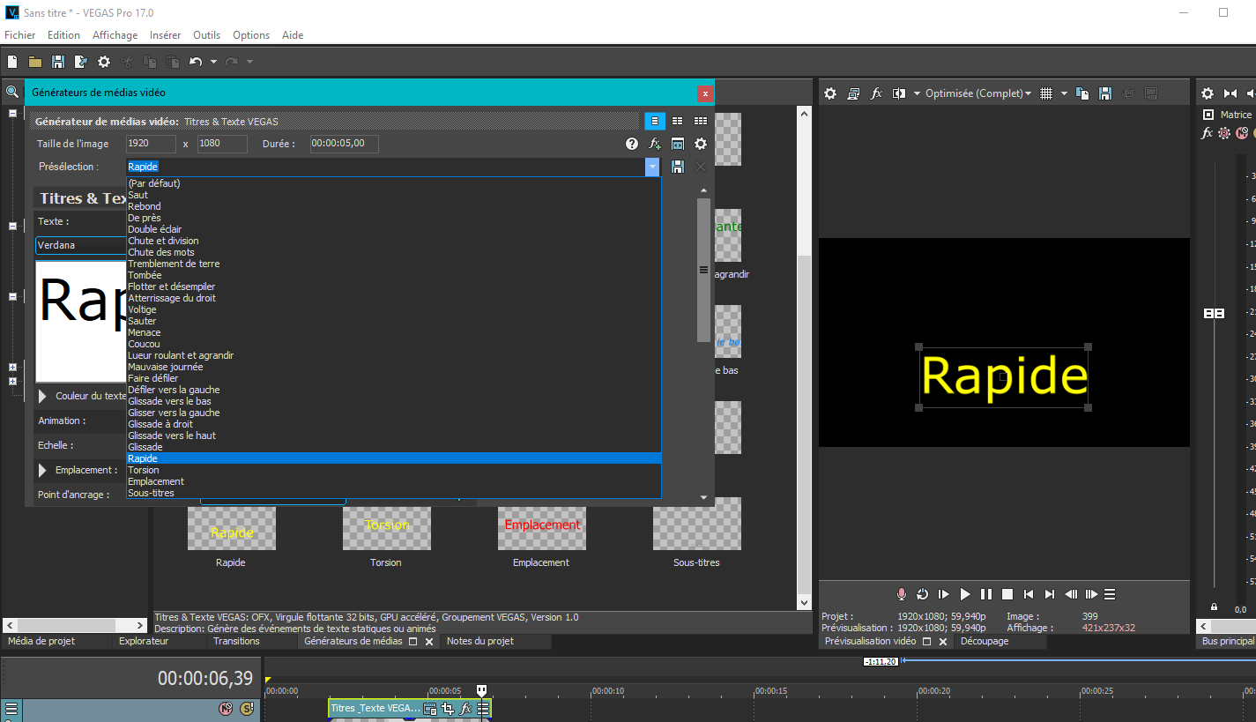Open a project with the folder icon
The height and width of the screenshot is (722, 1256).
[35, 62]
